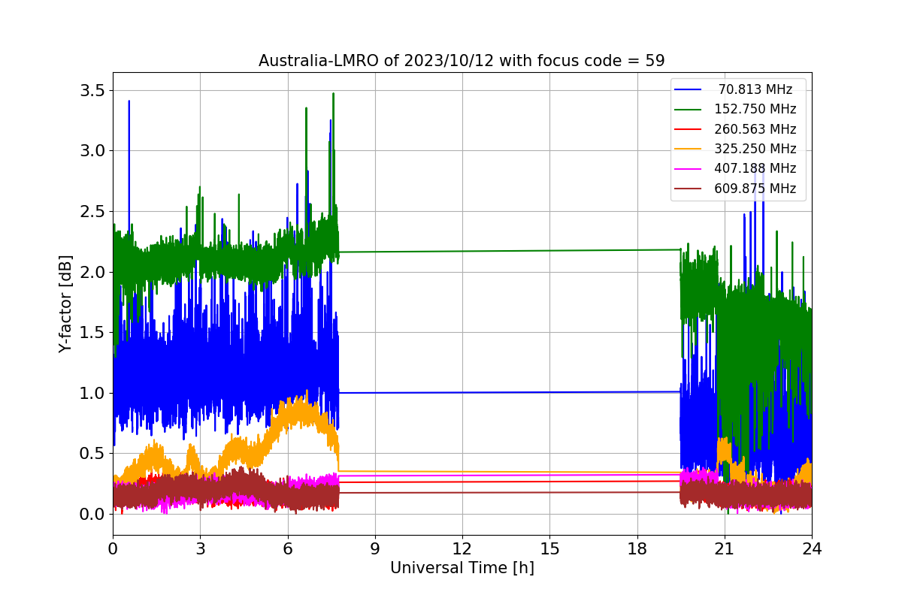
Task: Click the Y-factor [dB] axis label
Action: [x=65, y=304]
